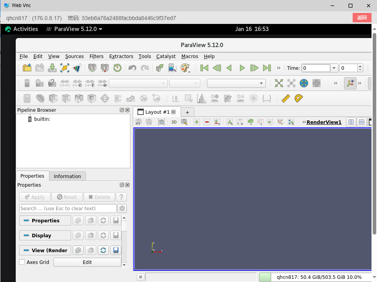Click the Undo arrow icon
Image resolution: width=377 pixels, height=282 pixels.
[132, 68]
